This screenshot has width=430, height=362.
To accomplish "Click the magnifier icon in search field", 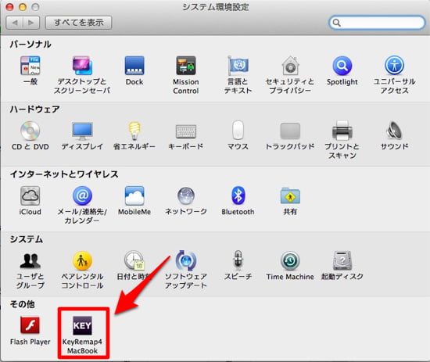I will (336, 23).
